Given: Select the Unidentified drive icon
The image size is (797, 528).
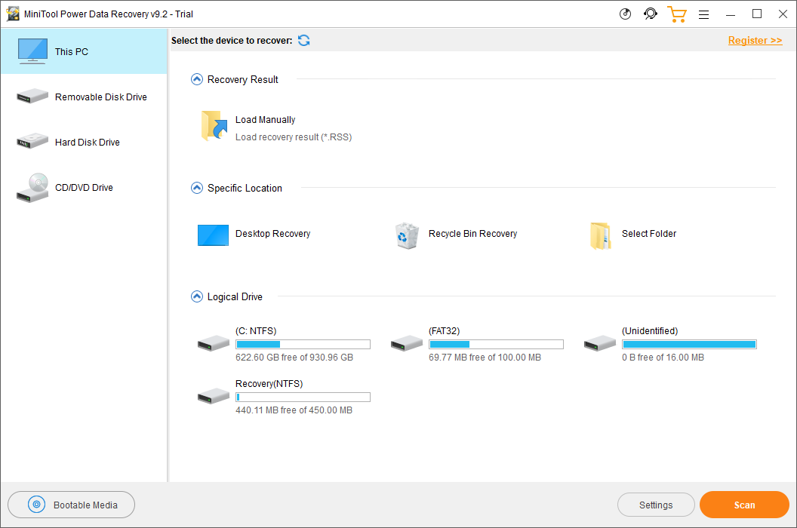Looking at the screenshot, I should pyautogui.click(x=600, y=343).
